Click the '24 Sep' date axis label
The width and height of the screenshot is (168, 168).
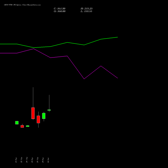coord(27,160)
